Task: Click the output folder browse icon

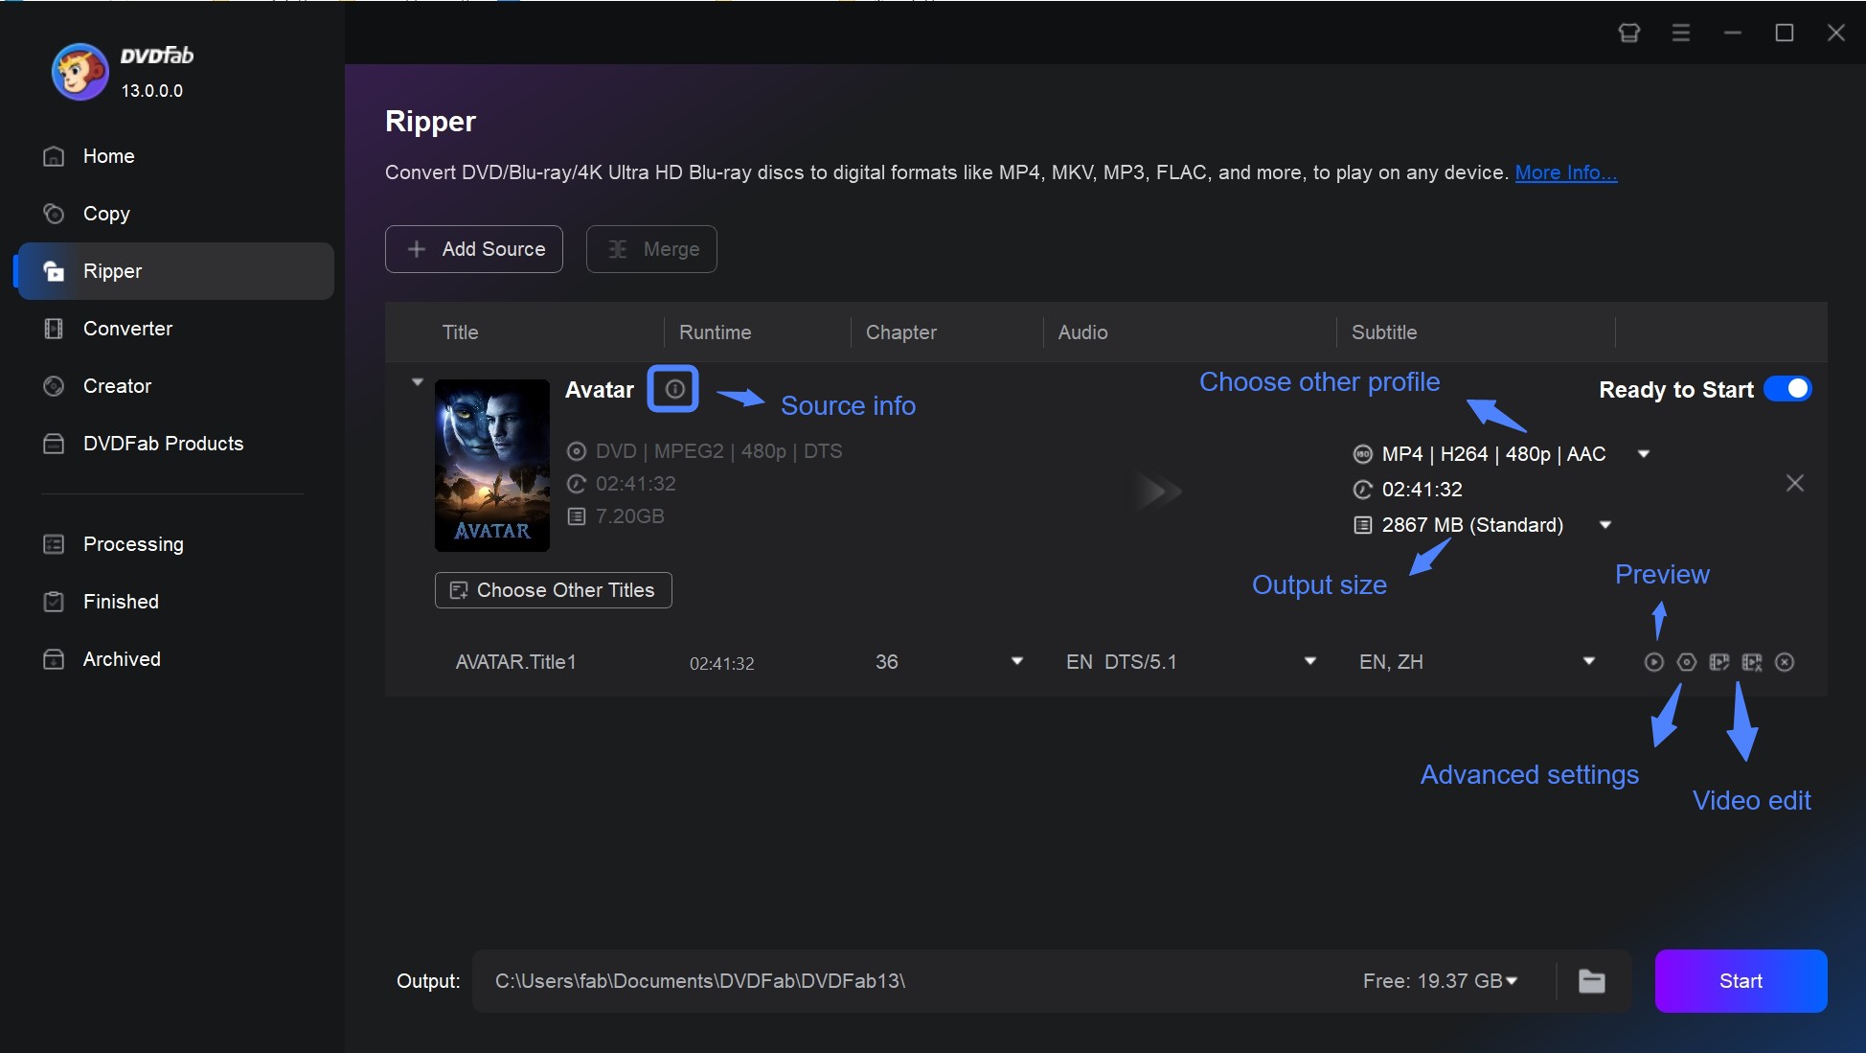Action: click(x=1593, y=980)
